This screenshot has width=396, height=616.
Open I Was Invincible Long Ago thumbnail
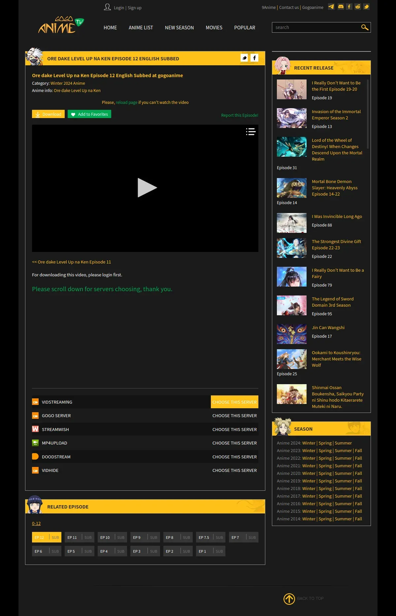(x=292, y=223)
